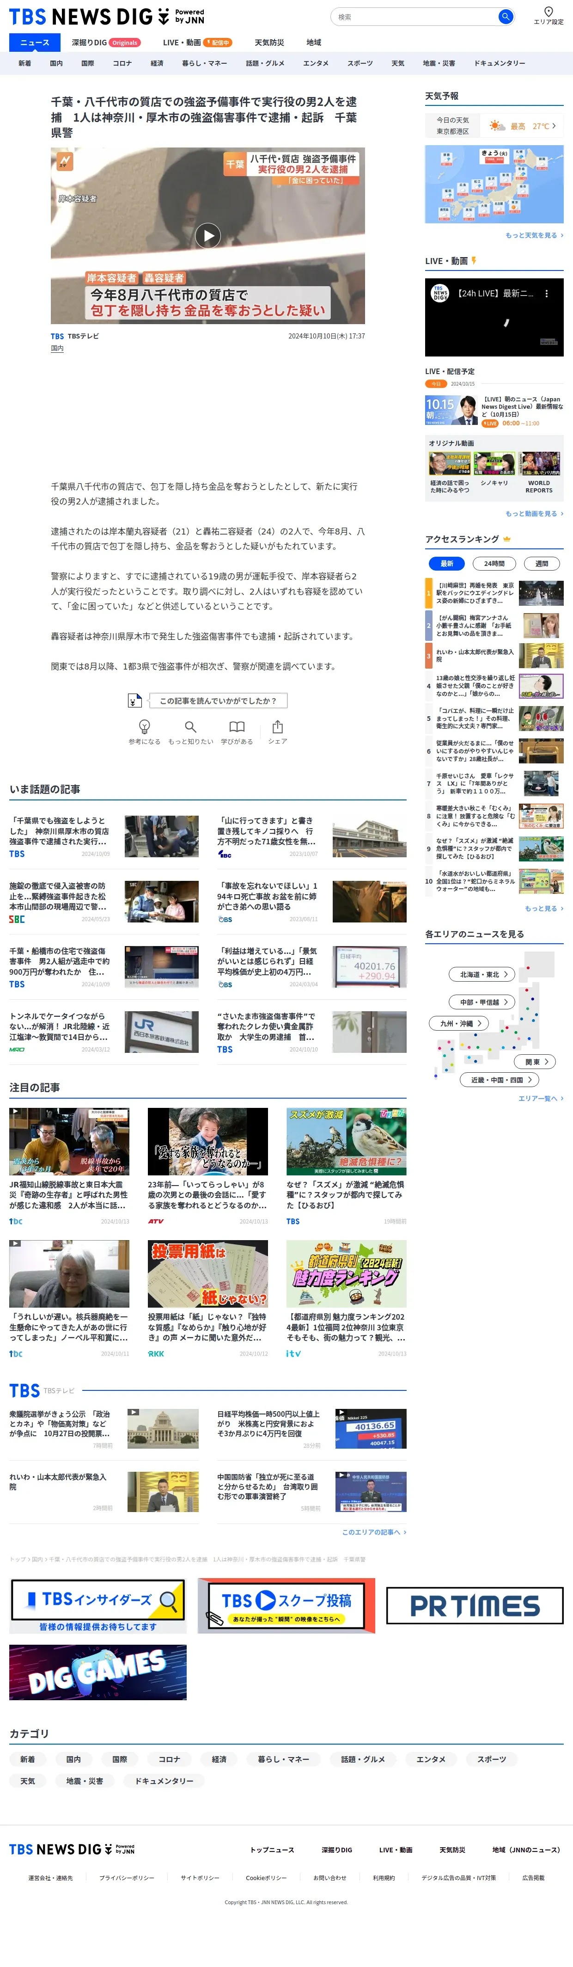Open LIVE・動画 tab
This screenshot has width=573, height=1967.
point(197,43)
